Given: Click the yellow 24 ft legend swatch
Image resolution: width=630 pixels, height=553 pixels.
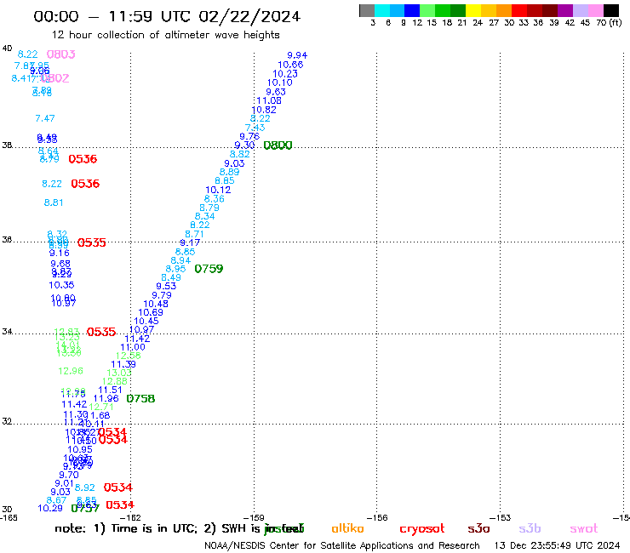Looking at the screenshot, I should [x=473, y=10].
